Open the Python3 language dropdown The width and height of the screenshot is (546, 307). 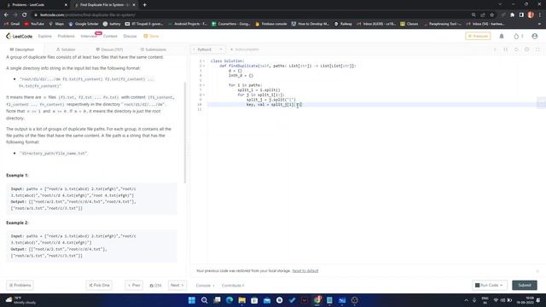pyautogui.click(x=207, y=49)
